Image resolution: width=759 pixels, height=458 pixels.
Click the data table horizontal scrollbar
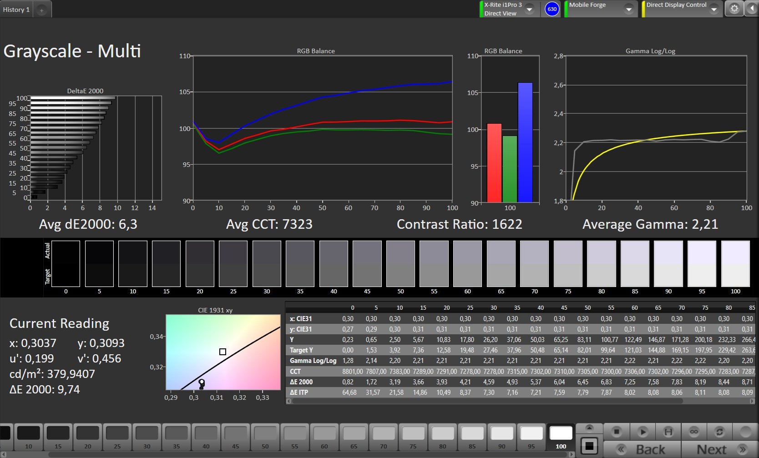(521, 401)
